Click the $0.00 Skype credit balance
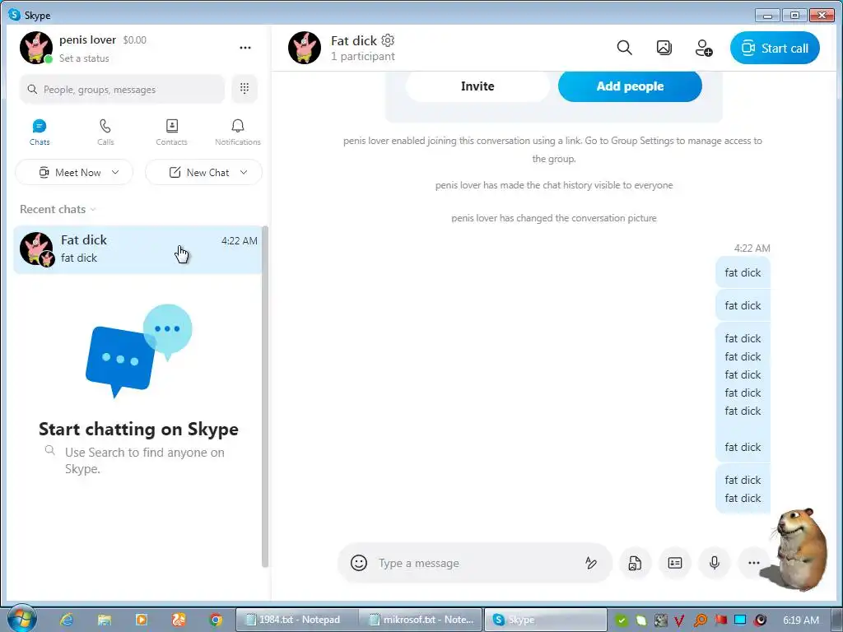The image size is (843, 632). [x=134, y=39]
